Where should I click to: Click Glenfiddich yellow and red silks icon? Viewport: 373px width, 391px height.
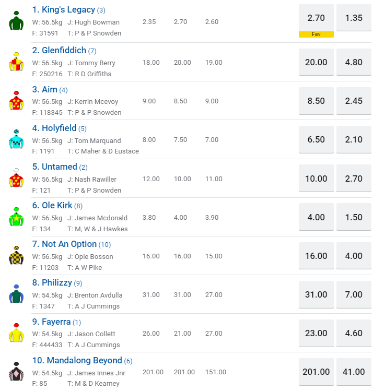coord(16,62)
